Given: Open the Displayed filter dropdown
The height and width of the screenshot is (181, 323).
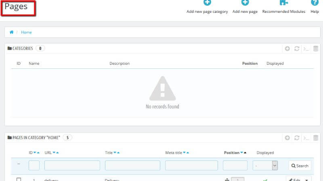Looking at the screenshot, I should click(x=265, y=165).
